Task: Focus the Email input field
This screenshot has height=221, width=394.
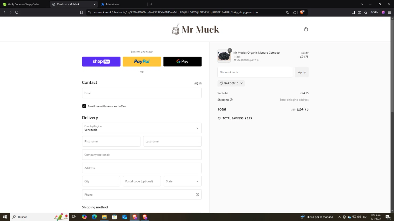Action: tap(142, 93)
